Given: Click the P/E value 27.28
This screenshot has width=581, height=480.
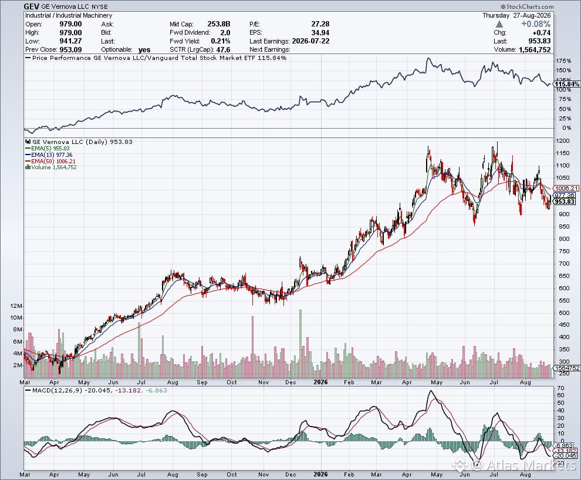Looking at the screenshot, I should (320, 24).
